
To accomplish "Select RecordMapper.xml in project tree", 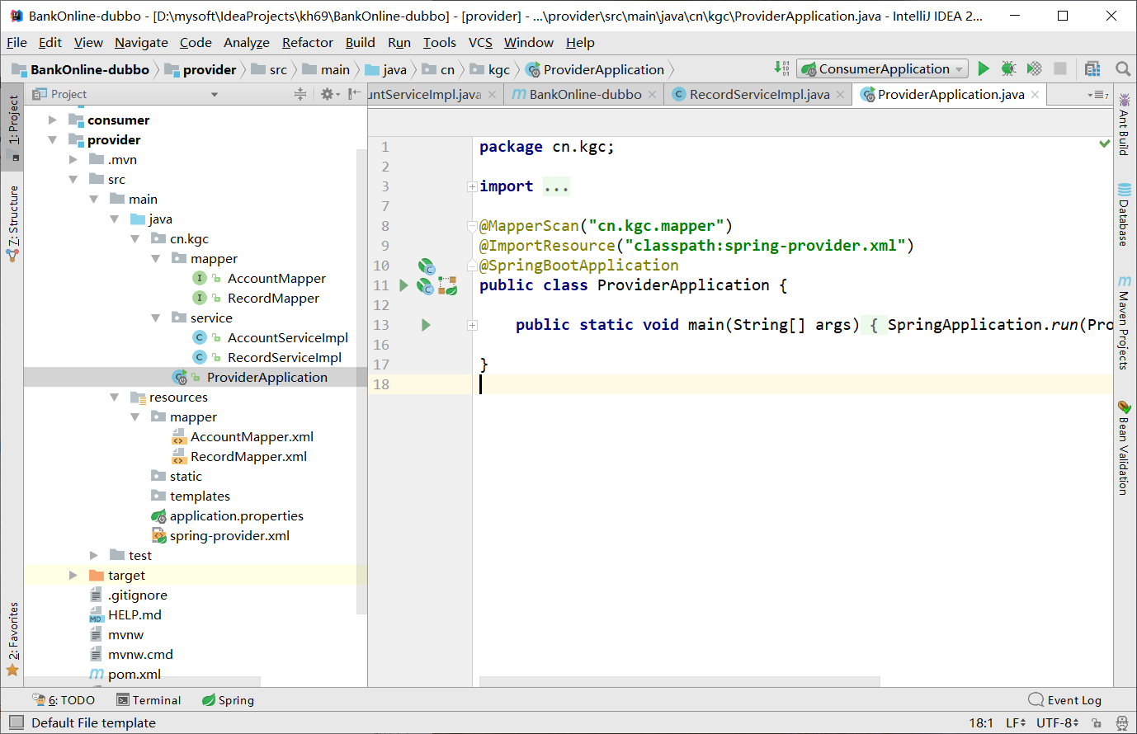I will [x=248, y=457].
